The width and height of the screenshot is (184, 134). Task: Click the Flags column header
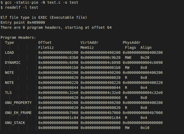[x=130, y=47]
